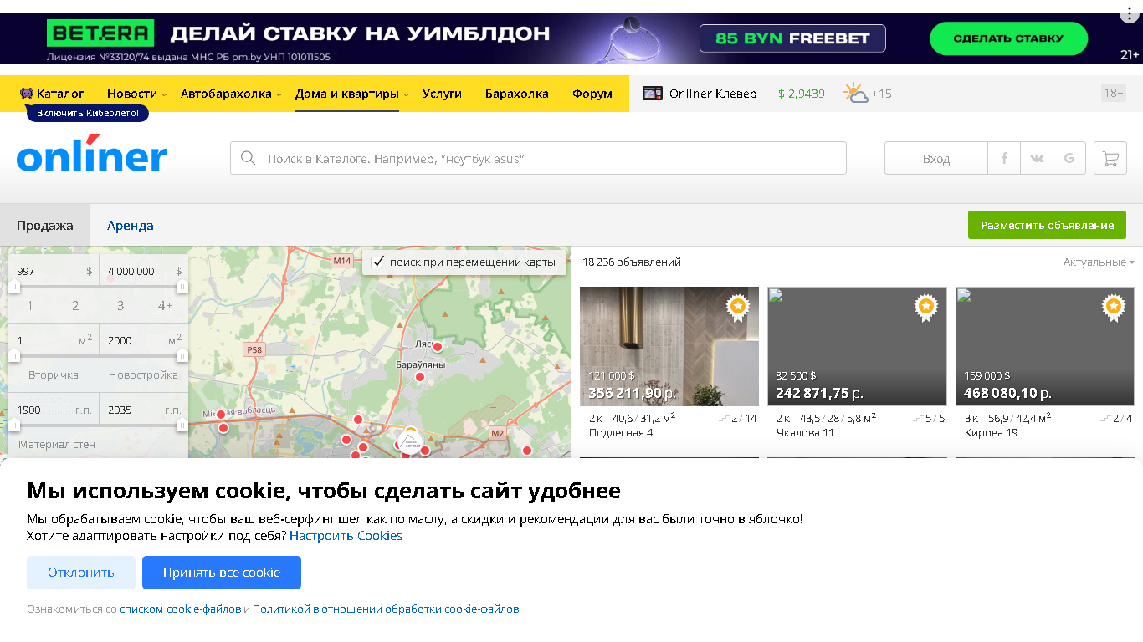Open the Материал стен filter
This screenshot has height=642, width=1143.
tap(57, 444)
